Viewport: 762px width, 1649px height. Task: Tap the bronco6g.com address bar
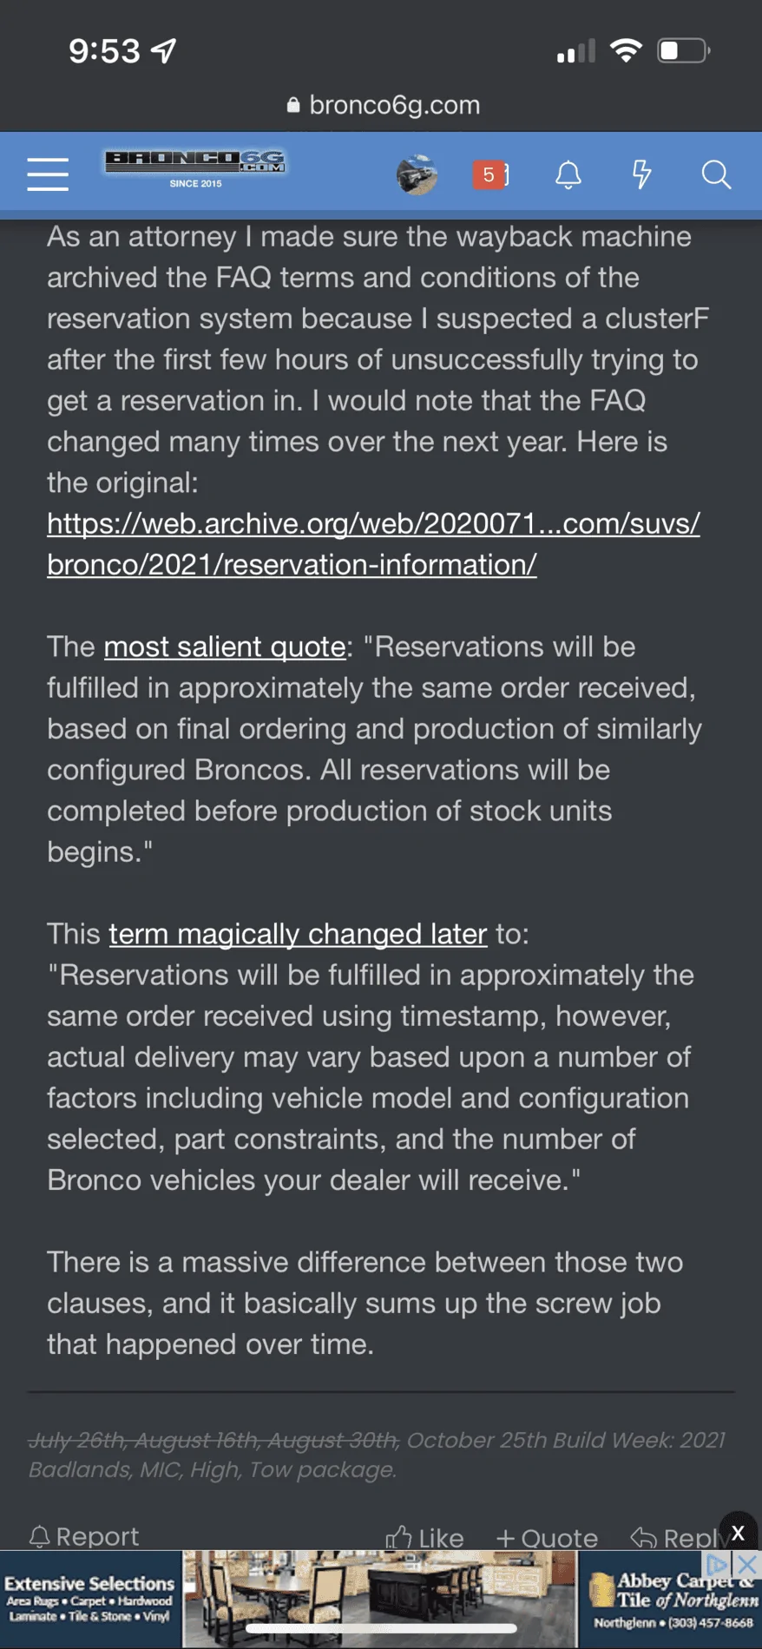click(382, 105)
